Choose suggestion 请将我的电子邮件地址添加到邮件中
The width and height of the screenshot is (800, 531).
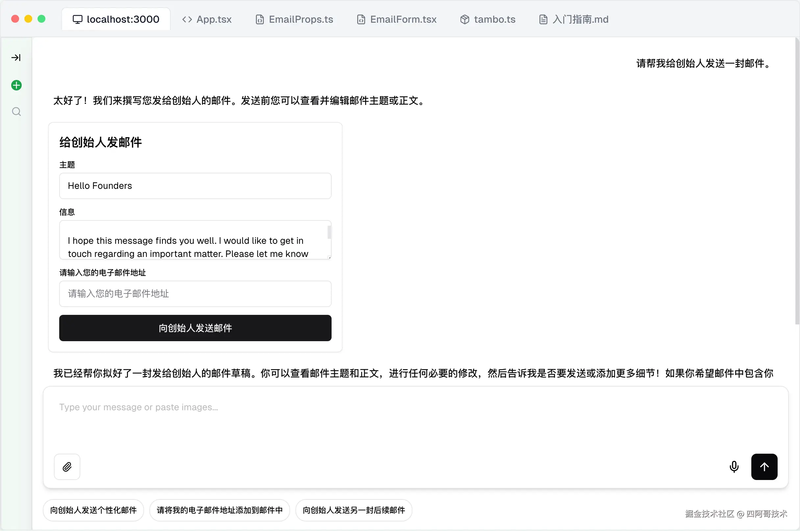(219, 510)
